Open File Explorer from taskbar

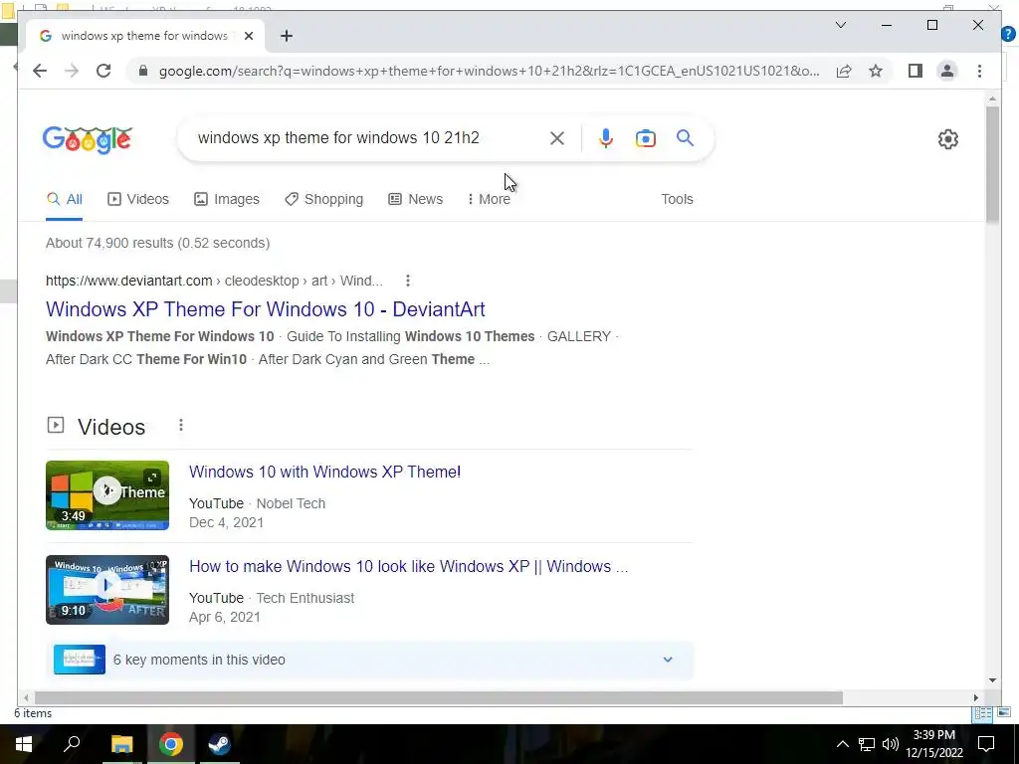121,744
